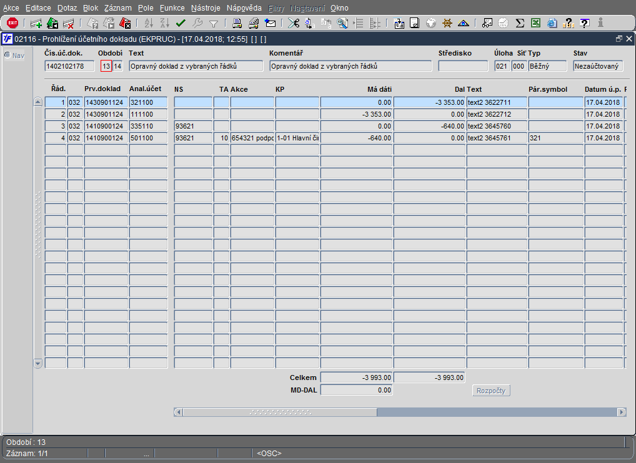Click the up arrow of record scrollbar
The width and height of the screenshot is (636, 463).
tap(37, 102)
